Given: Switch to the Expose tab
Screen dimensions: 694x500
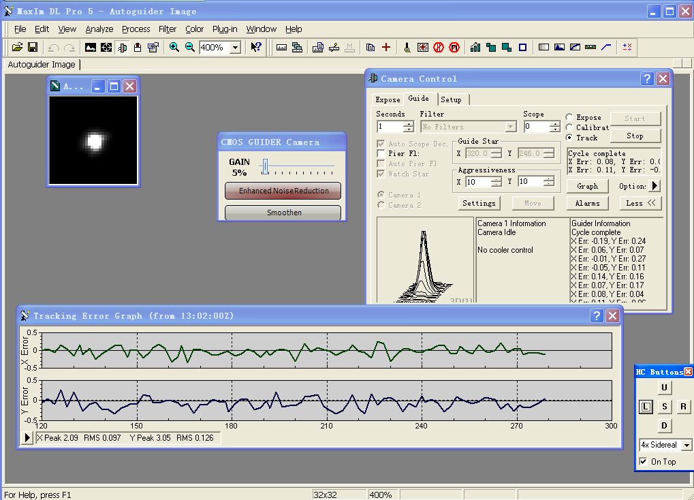Looking at the screenshot, I should 388,99.
